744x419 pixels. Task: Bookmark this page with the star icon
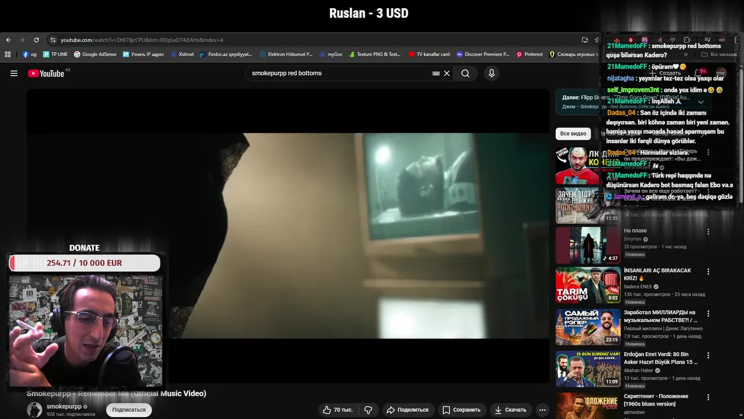pyautogui.click(x=597, y=40)
